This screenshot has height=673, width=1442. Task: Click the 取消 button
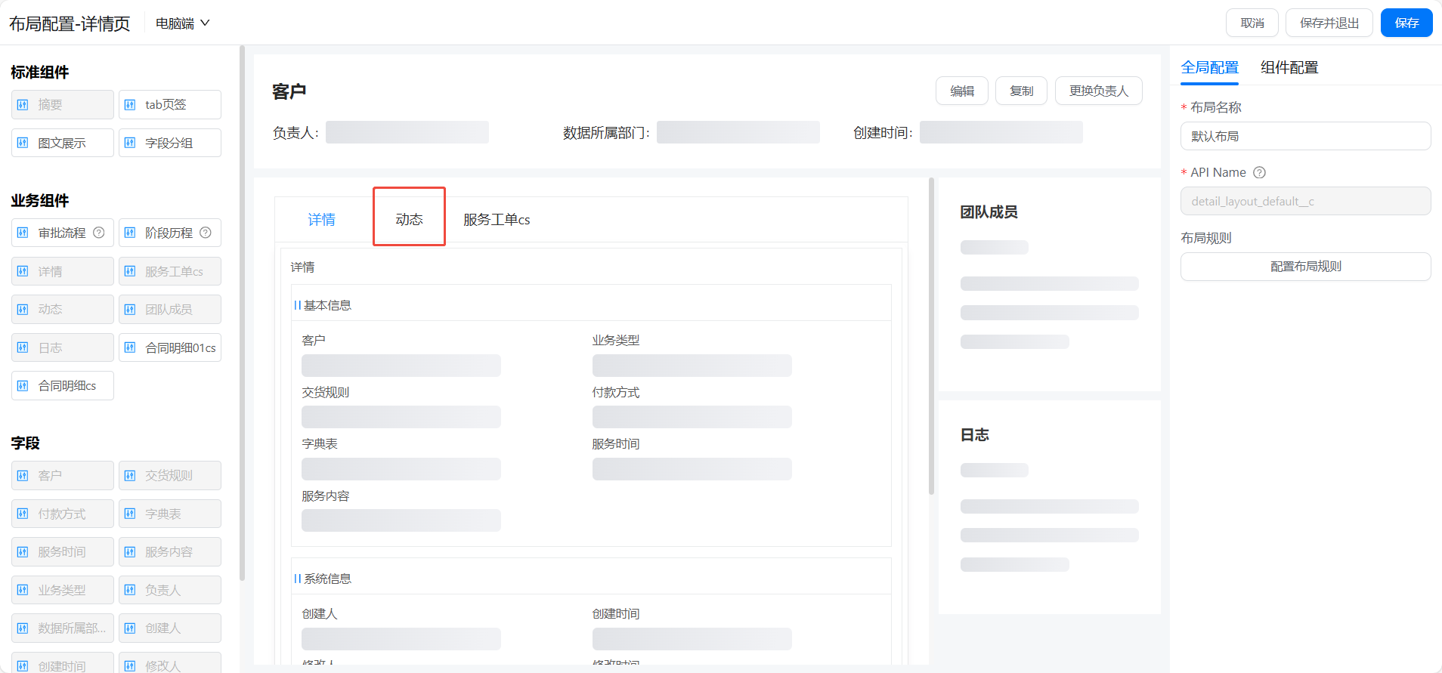pyautogui.click(x=1252, y=23)
